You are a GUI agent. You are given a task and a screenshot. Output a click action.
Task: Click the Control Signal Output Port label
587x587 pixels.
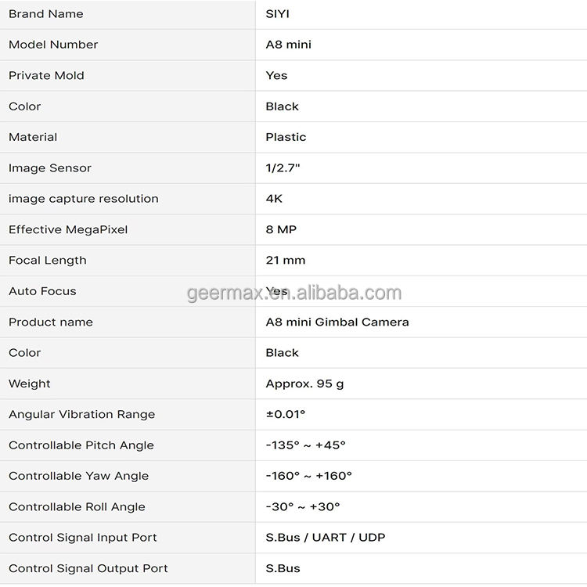pyautogui.click(x=88, y=568)
